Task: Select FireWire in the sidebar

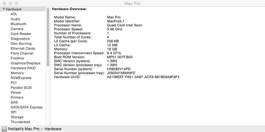Action: pyautogui.click(x=18, y=58)
